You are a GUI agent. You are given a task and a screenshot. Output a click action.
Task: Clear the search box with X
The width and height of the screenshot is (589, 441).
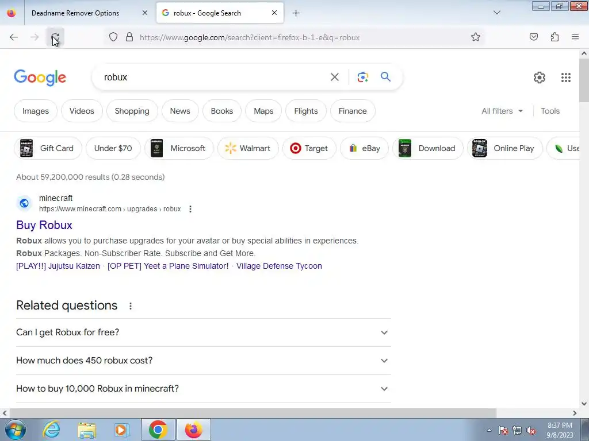tap(334, 77)
